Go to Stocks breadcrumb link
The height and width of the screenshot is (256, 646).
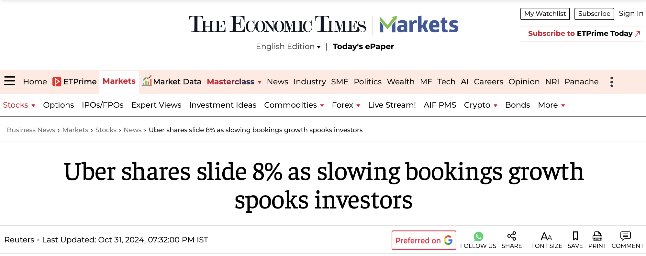click(106, 130)
